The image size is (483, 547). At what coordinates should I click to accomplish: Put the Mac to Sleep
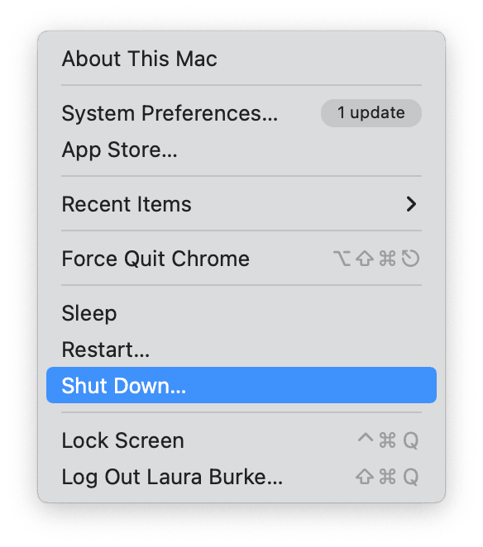coord(241,313)
